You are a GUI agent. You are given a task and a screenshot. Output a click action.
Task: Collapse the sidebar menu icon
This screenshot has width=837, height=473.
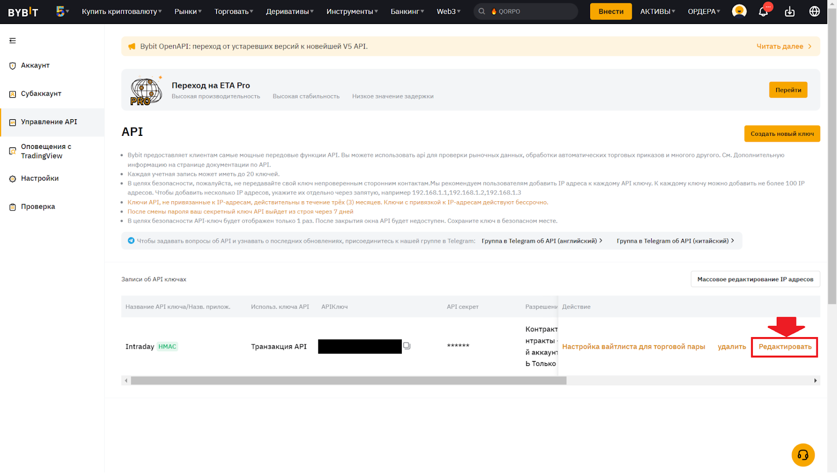tap(13, 41)
